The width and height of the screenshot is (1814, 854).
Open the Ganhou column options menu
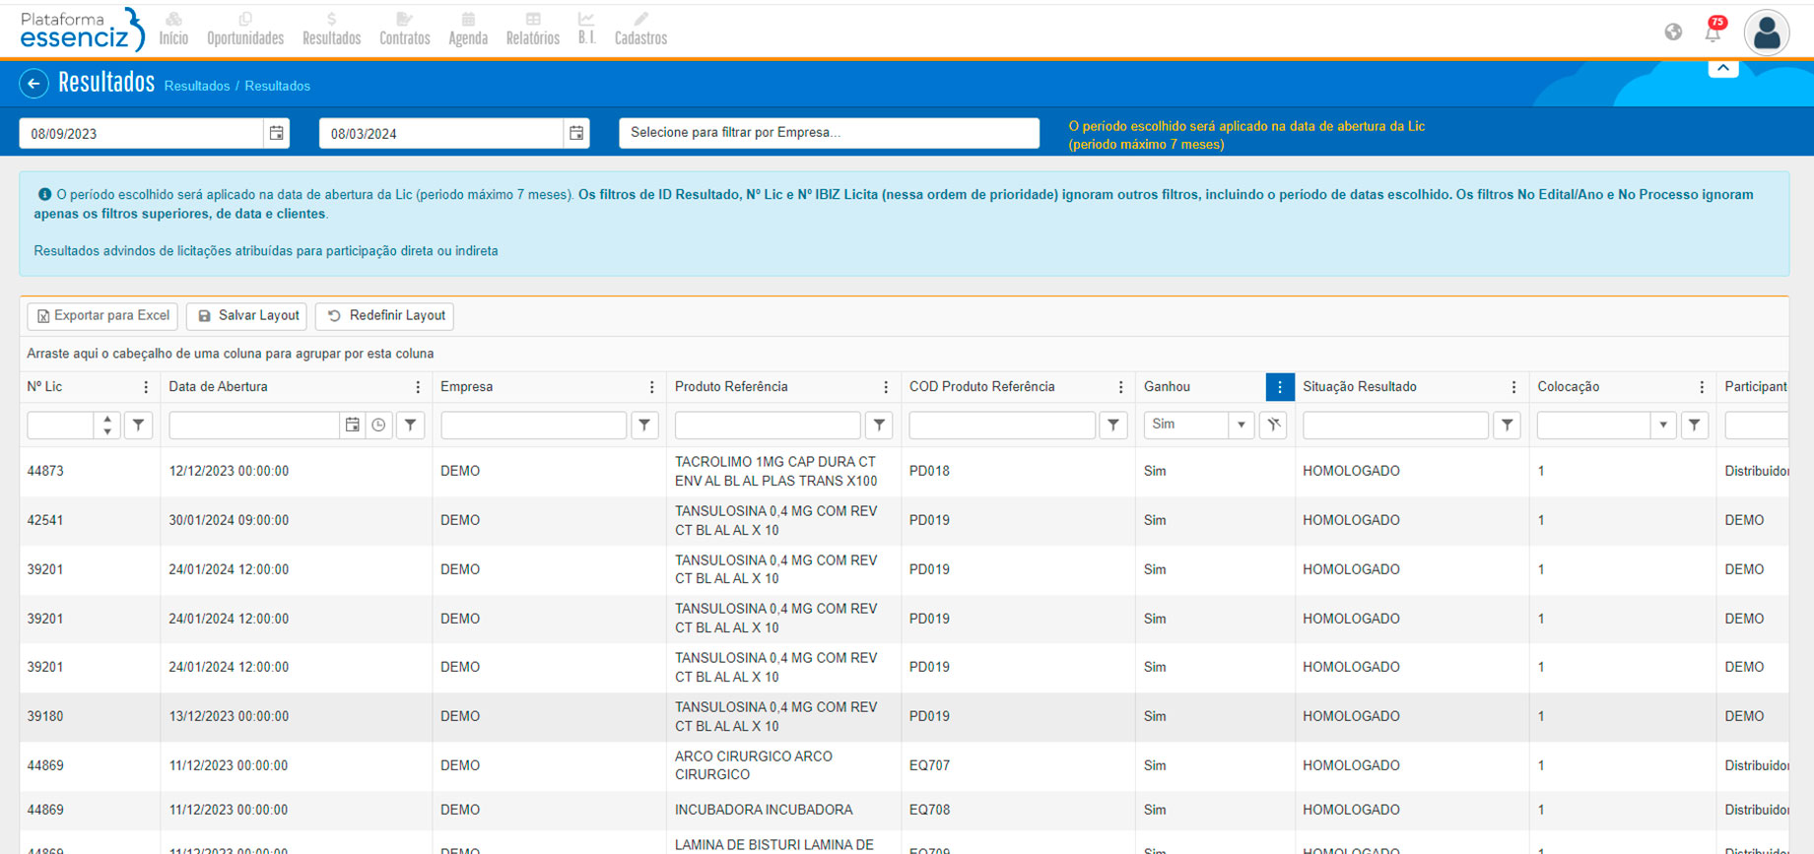tap(1279, 387)
